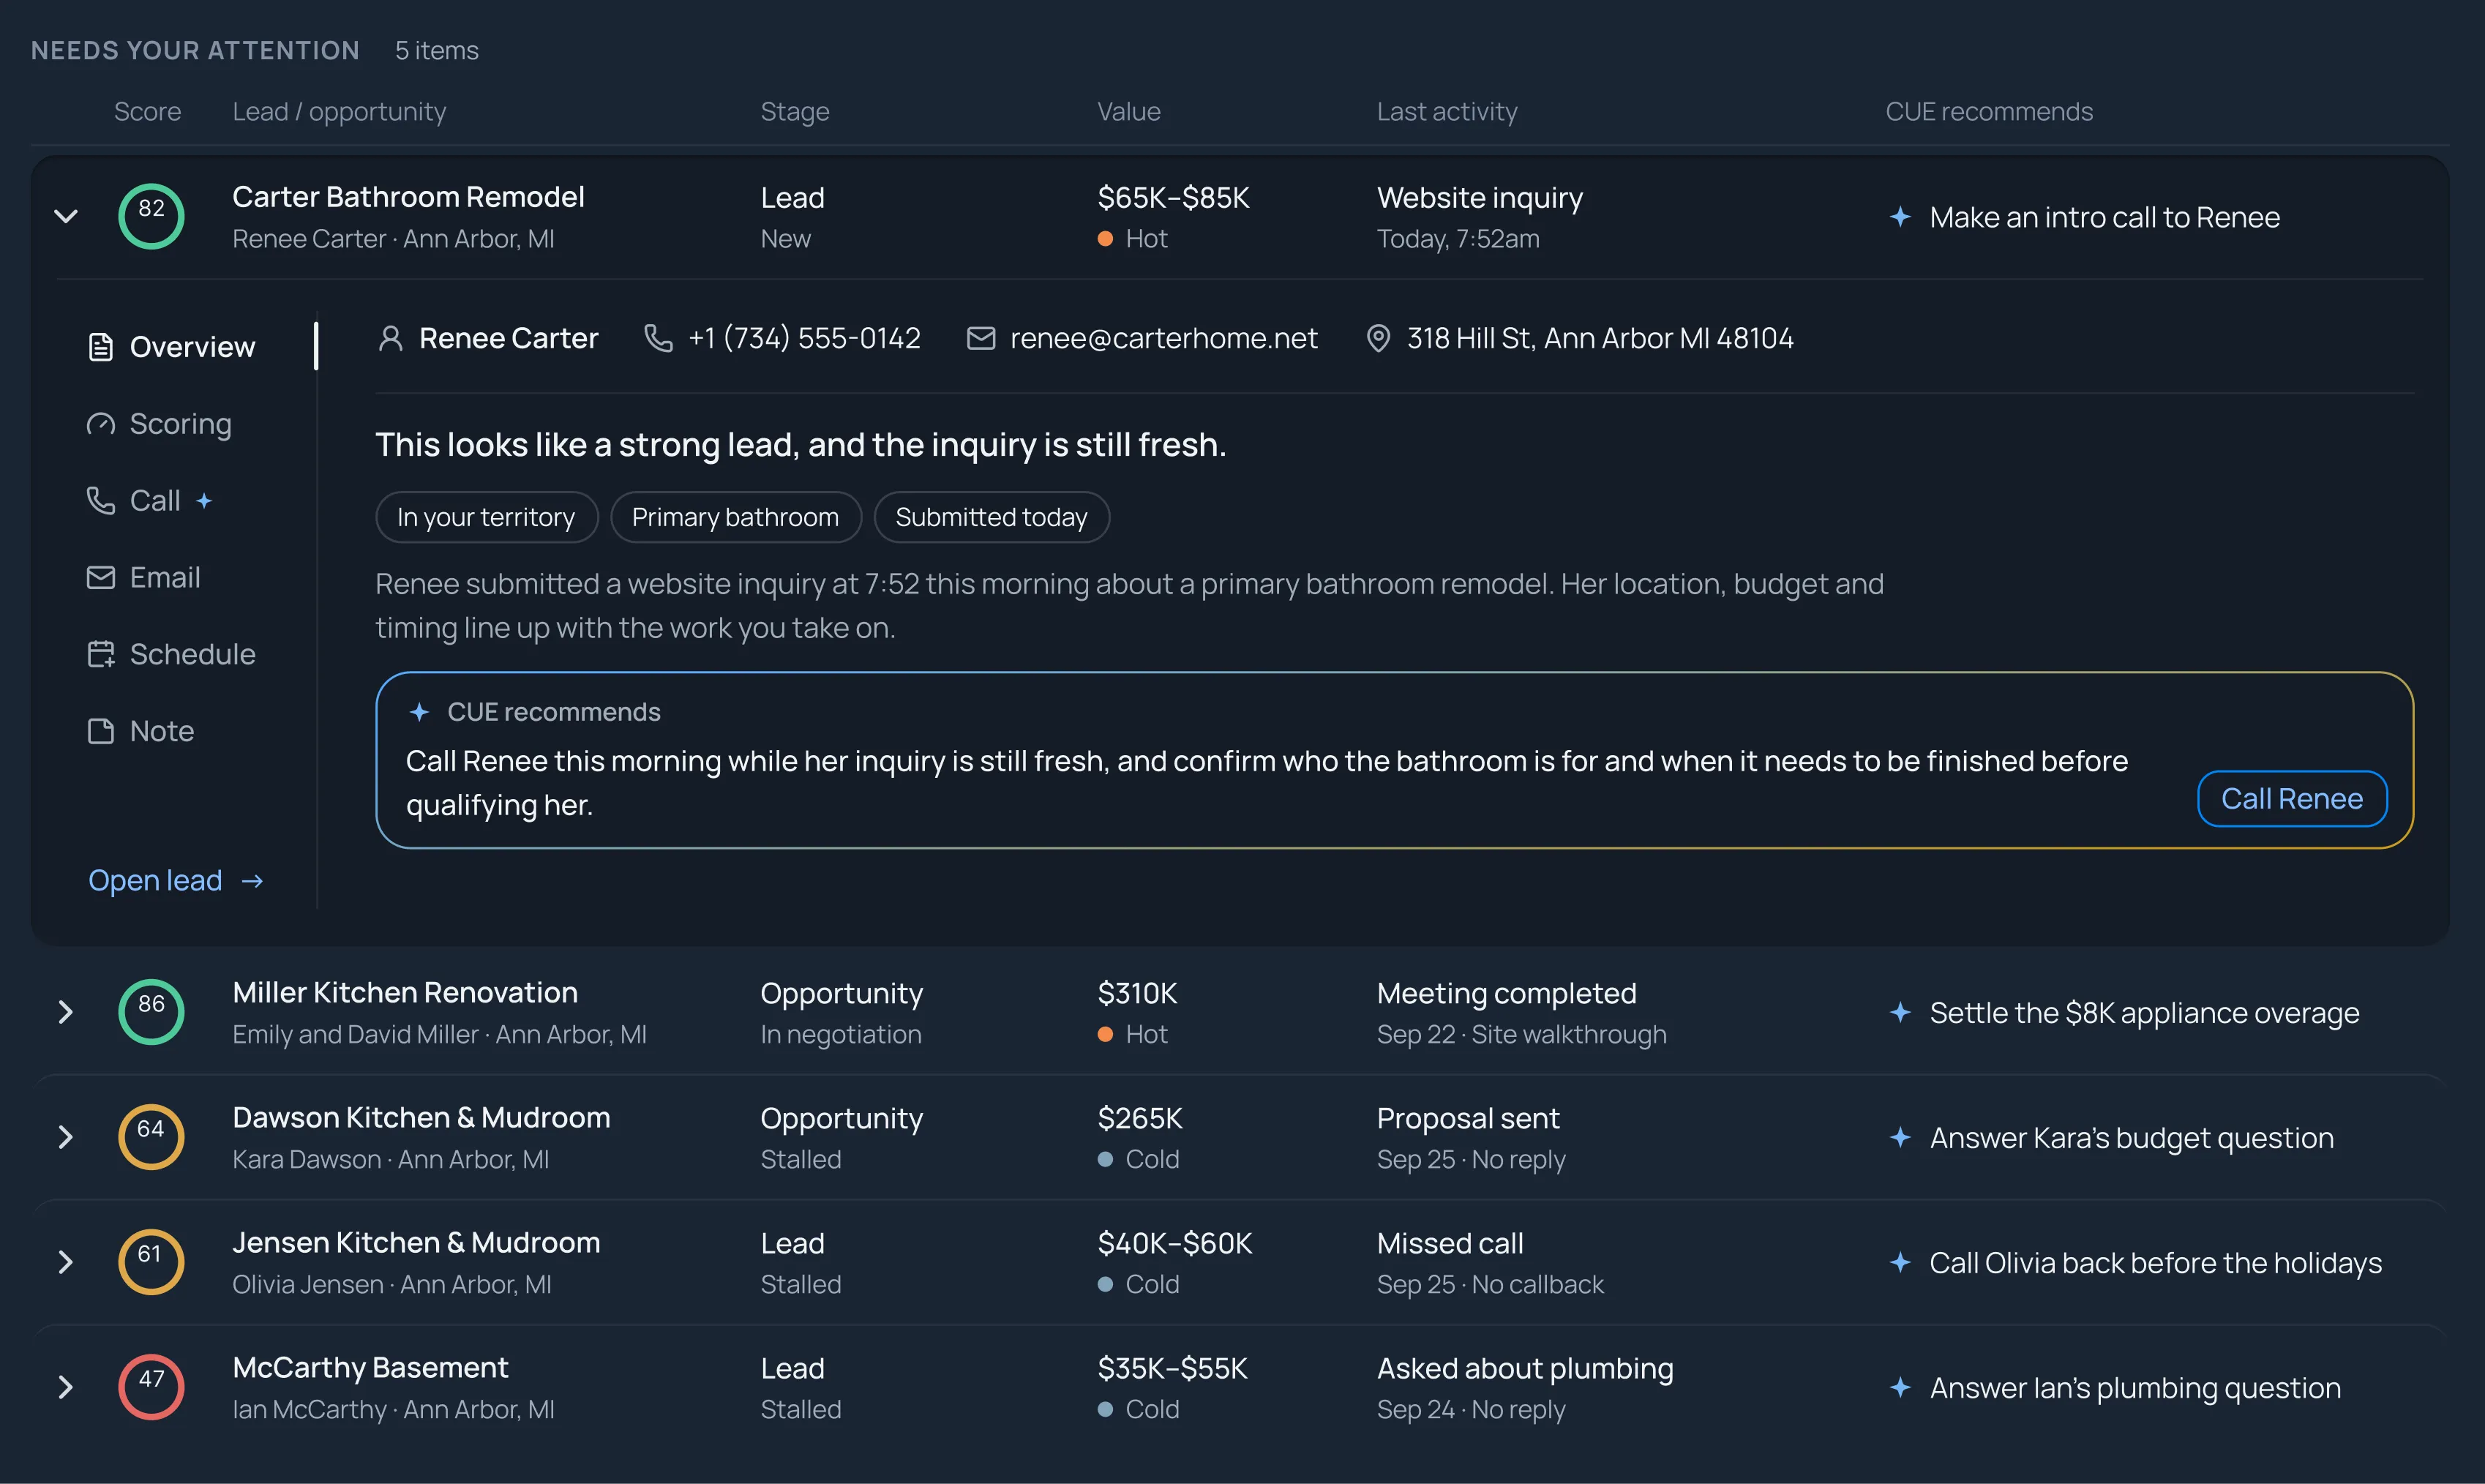Click the arrow icon after Open lead
Screen dimensions: 2485x1484
[x=252, y=881]
